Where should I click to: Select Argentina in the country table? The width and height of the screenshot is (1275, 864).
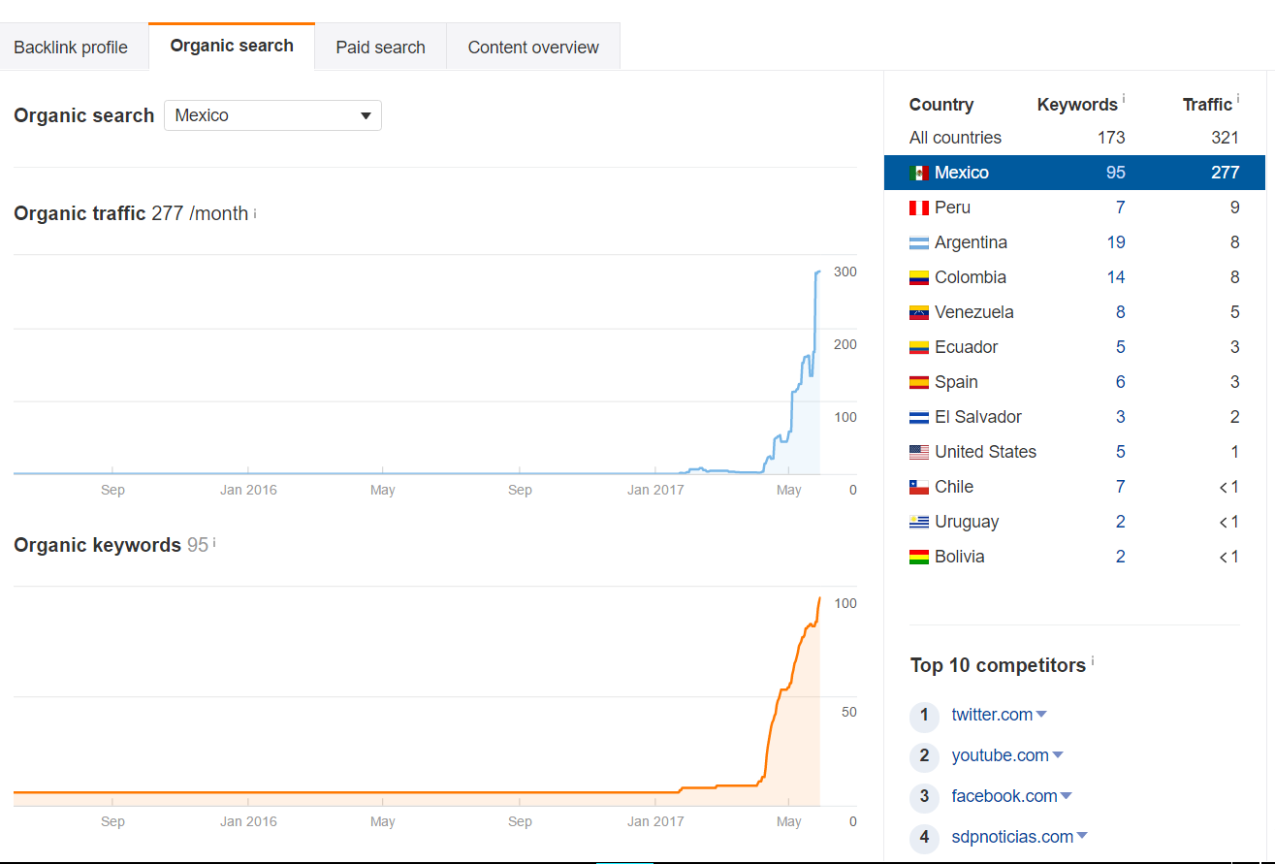(x=1074, y=242)
